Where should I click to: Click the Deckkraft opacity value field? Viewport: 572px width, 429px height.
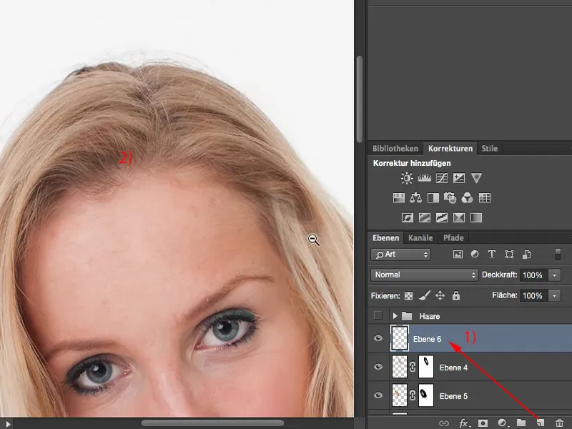click(x=533, y=275)
